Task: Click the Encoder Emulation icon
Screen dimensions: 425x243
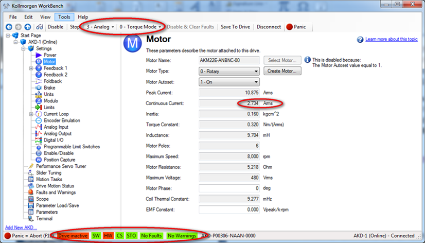Action: pyautogui.click(x=39, y=120)
